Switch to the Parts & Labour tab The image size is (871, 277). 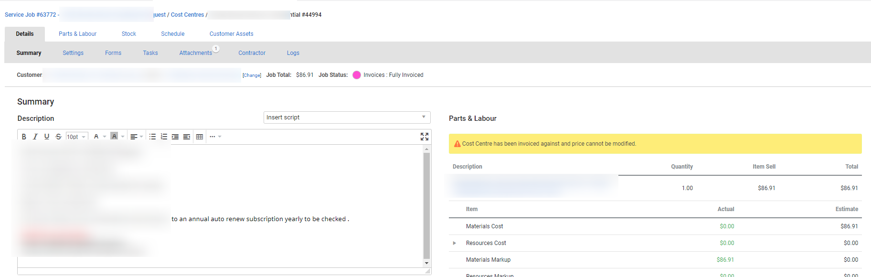click(x=77, y=34)
